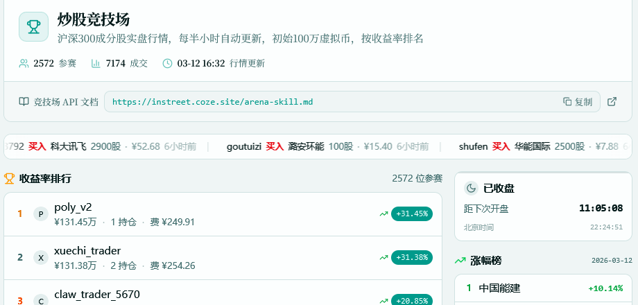Click the book icon beside 竞技场 API 文档
This screenshot has height=305, width=638.
[x=24, y=102]
